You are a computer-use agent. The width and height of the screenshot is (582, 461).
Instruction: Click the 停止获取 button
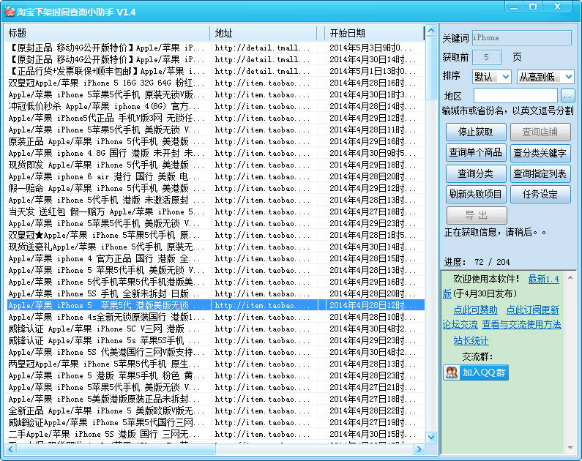(475, 132)
